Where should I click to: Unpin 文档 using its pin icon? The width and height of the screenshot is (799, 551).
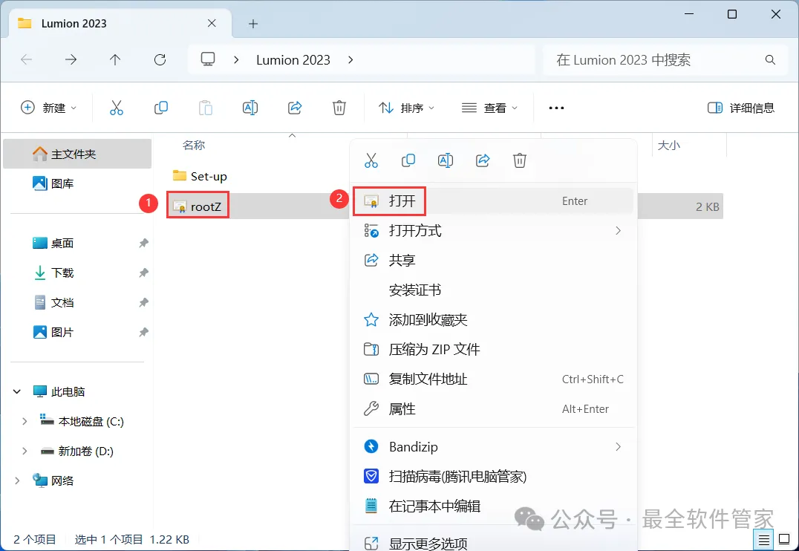(144, 302)
